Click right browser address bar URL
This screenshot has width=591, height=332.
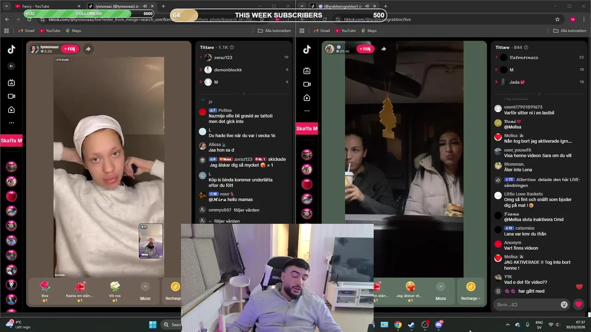coord(377,19)
